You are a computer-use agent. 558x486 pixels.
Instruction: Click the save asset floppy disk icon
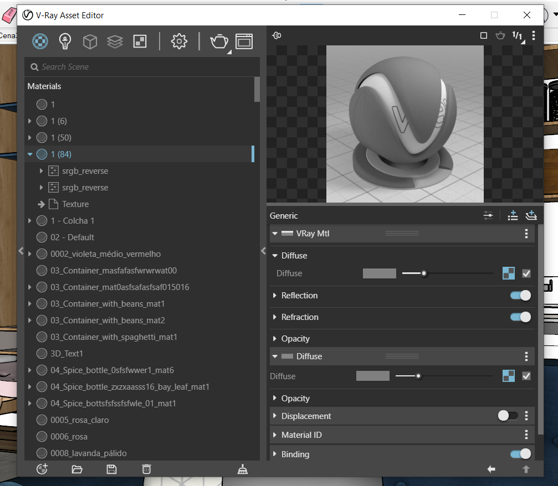coord(111,469)
